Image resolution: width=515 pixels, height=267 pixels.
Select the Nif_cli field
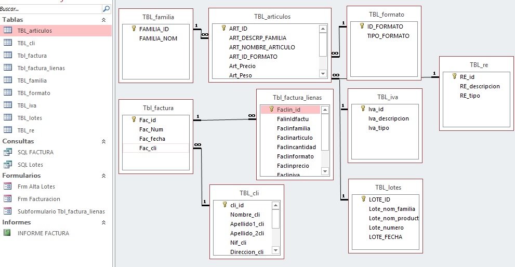238,243
